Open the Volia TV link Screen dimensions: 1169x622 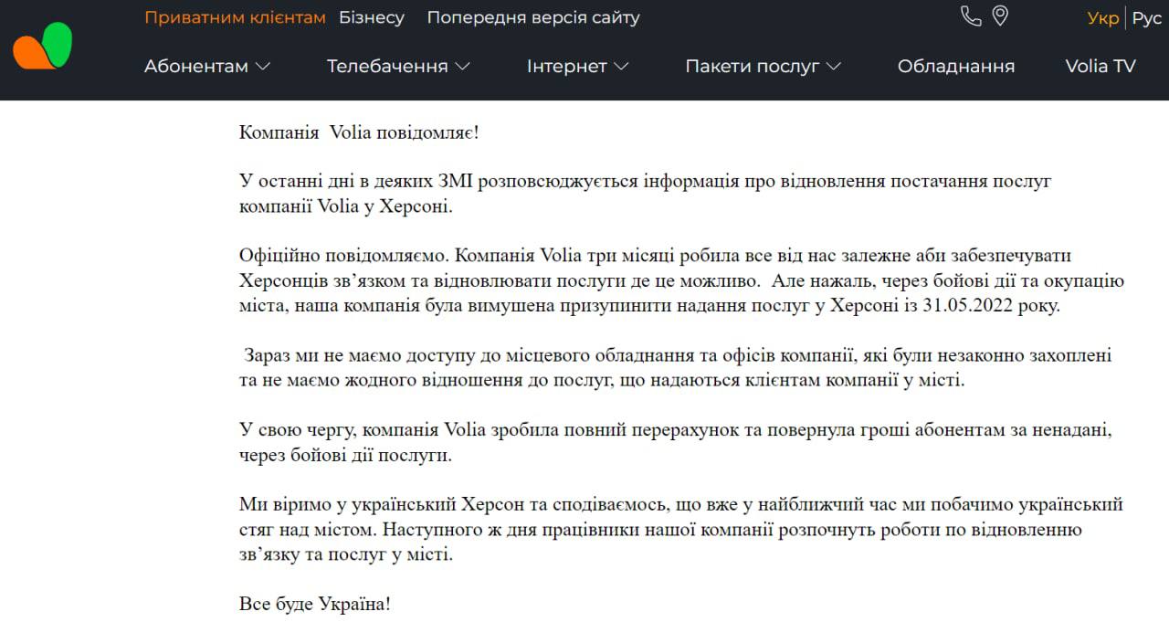(x=1101, y=66)
